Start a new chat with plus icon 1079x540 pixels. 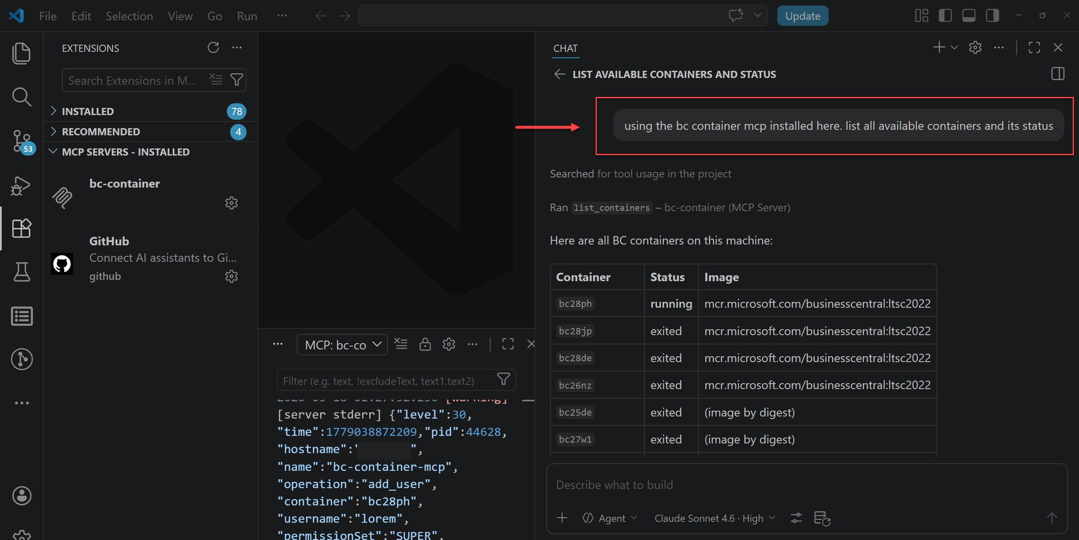tap(939, 47)
